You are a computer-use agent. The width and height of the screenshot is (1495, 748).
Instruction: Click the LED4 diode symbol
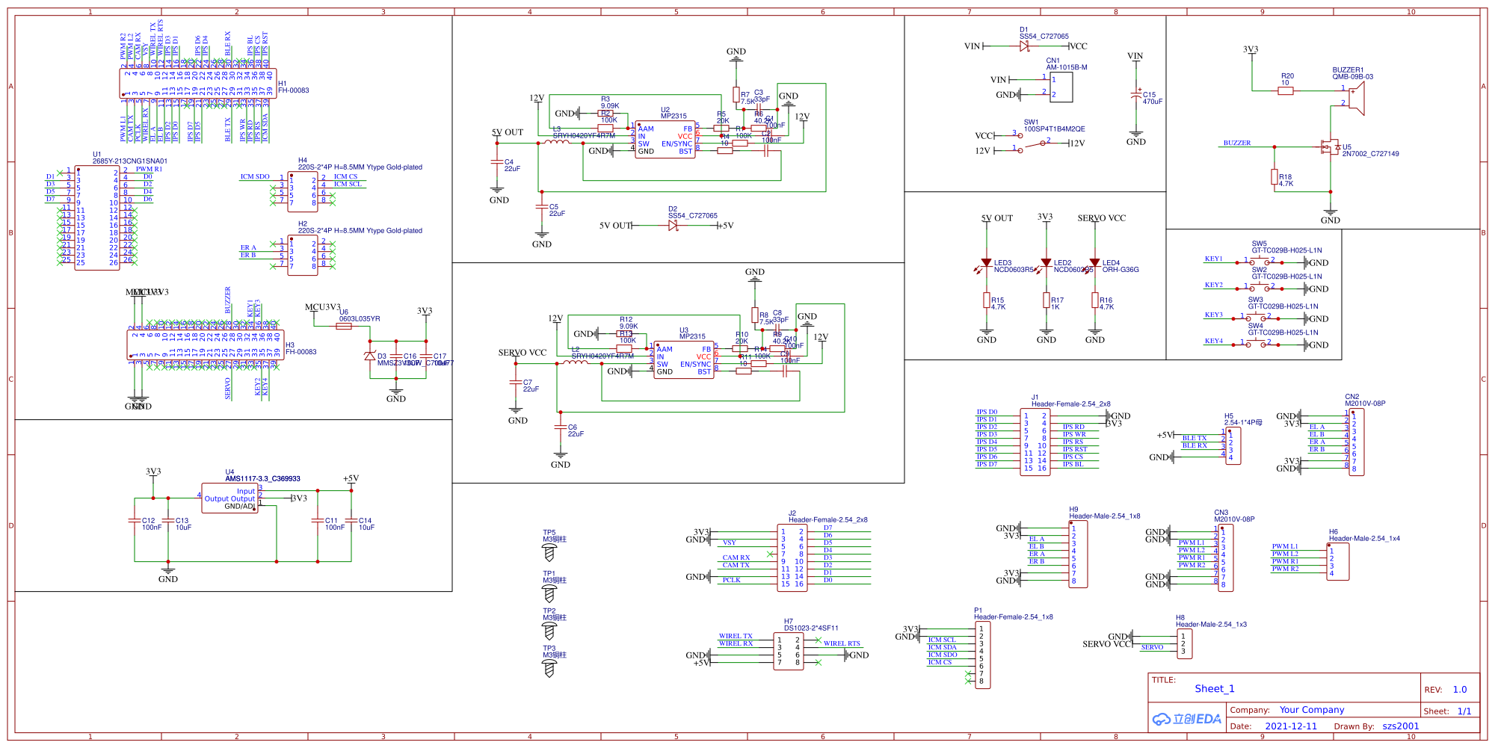(1094, 263)
